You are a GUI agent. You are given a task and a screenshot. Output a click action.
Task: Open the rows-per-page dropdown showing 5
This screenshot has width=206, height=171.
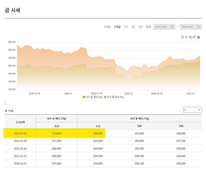coord(192,110)
